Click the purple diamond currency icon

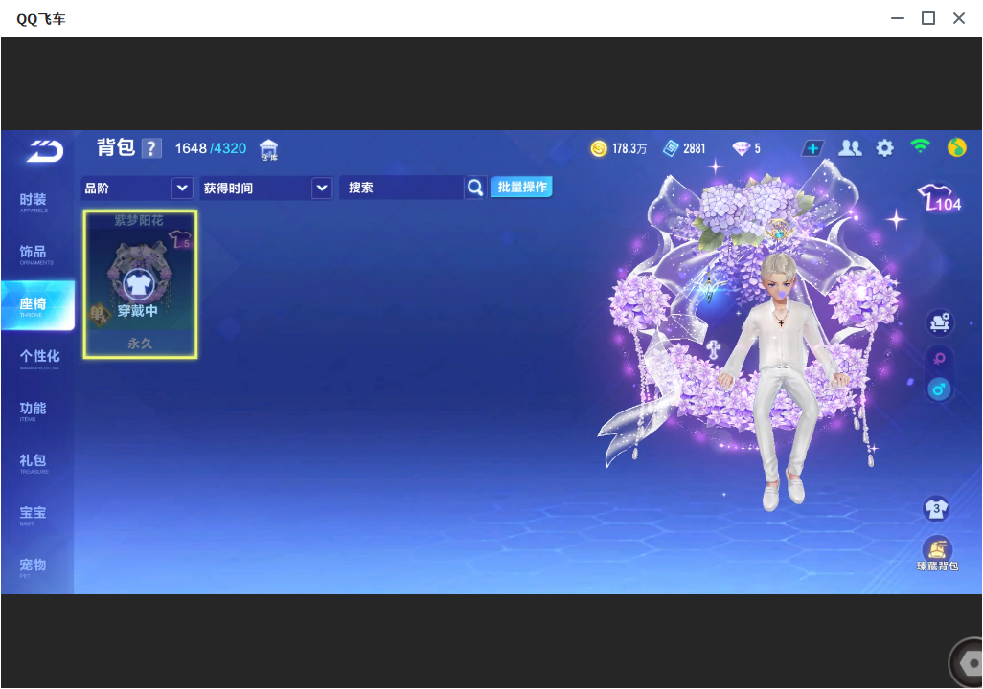[x=741, y=148]
